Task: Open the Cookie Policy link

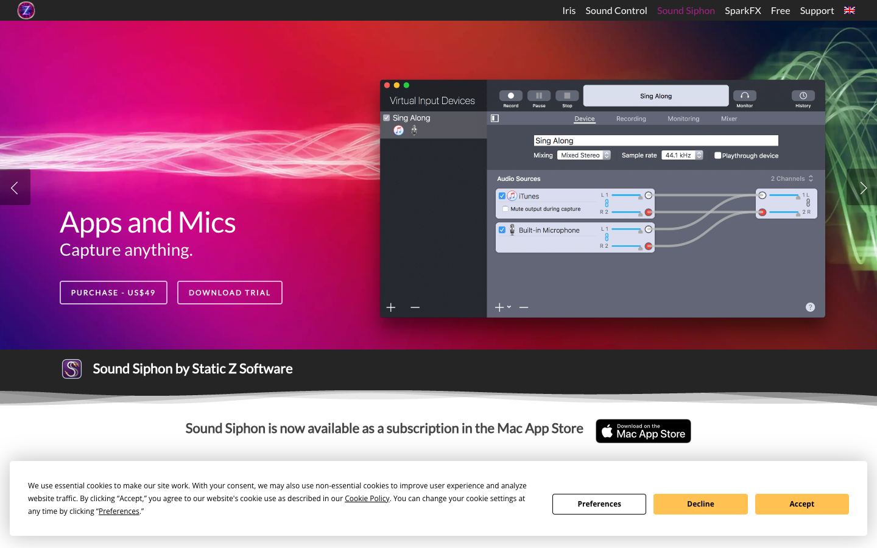Action: (367, 499)
